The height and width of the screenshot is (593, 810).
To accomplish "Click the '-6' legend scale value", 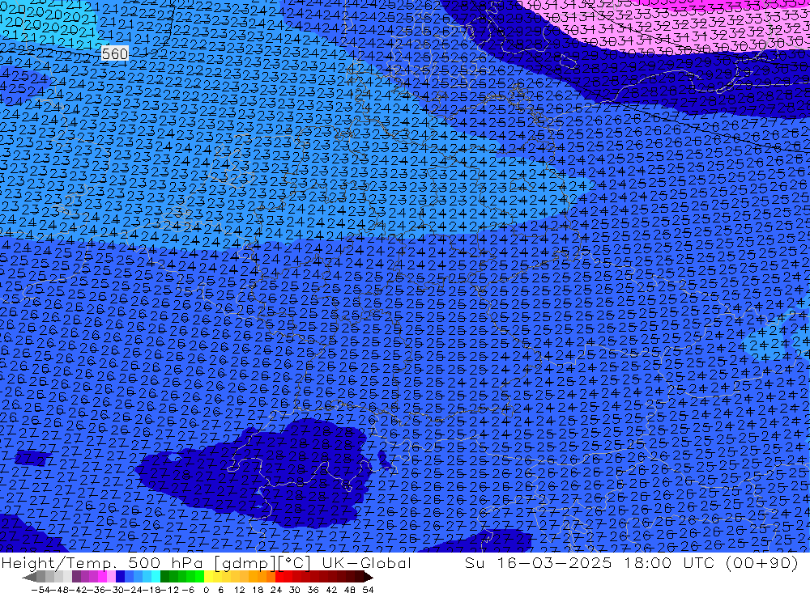I will 188,590.
